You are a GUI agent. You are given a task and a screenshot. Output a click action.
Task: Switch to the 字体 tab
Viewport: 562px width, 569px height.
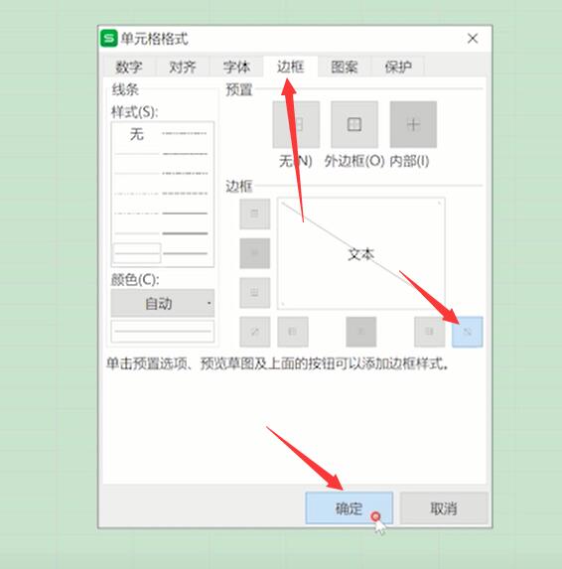(x=236, y=67)
